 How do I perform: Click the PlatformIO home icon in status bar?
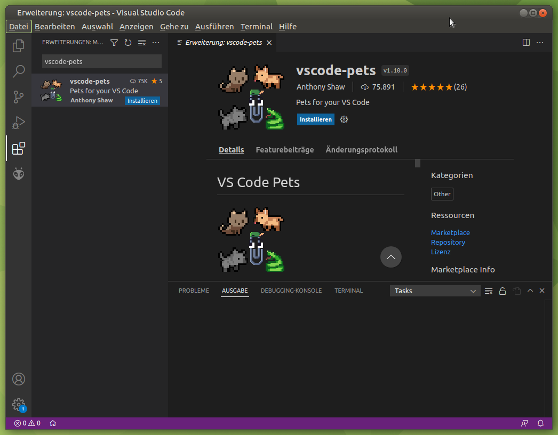53,423
